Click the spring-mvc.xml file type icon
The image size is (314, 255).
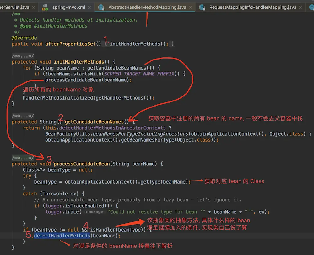tap(45, 7)
